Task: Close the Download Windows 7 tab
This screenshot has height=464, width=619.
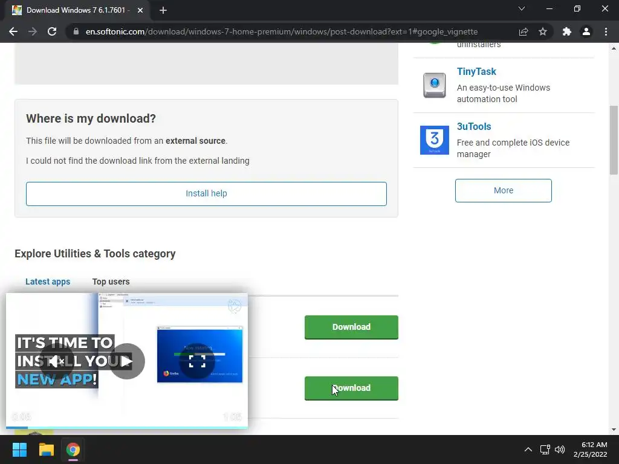Action: coord(140,10)
